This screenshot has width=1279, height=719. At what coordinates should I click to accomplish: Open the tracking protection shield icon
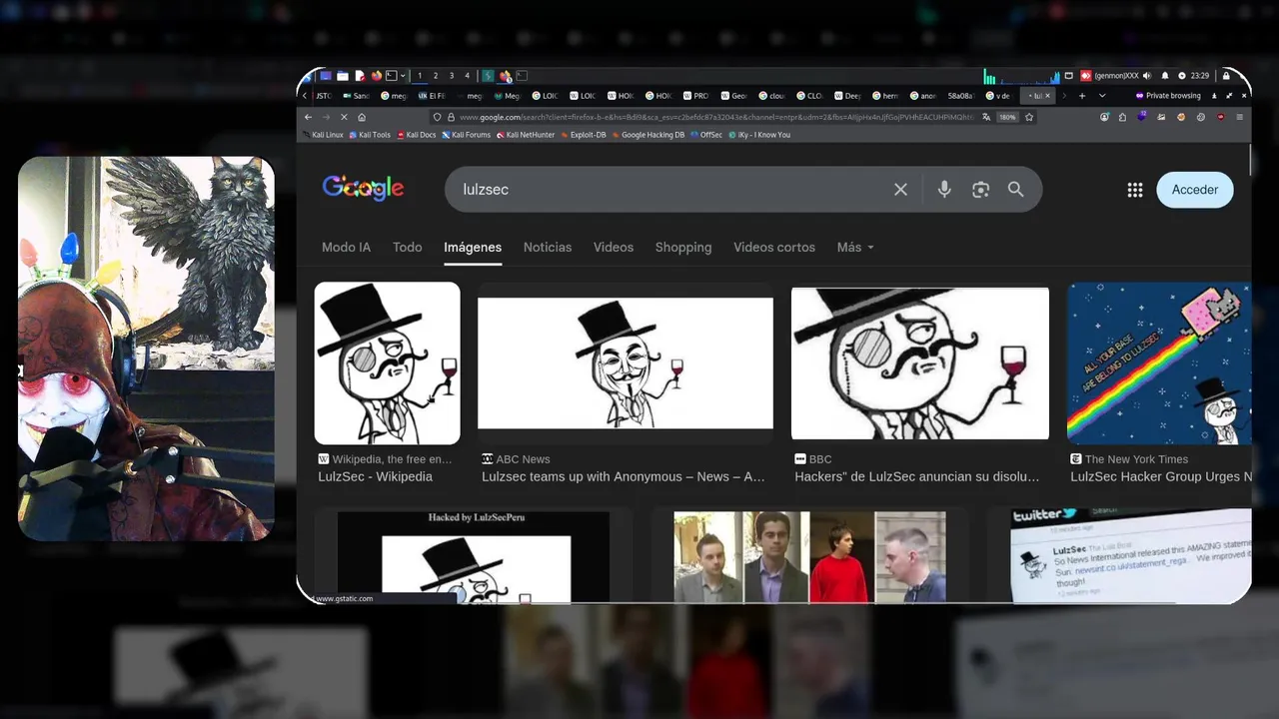(437, 117)
